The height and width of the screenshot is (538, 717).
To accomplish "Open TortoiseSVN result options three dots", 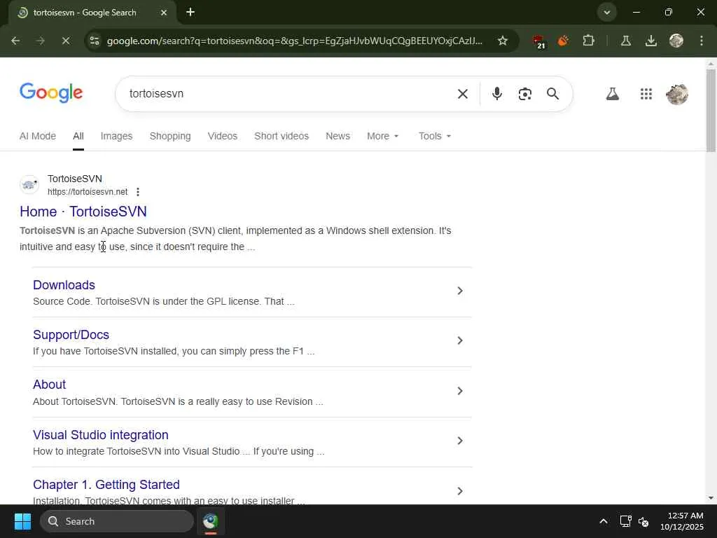I will 138,192.
